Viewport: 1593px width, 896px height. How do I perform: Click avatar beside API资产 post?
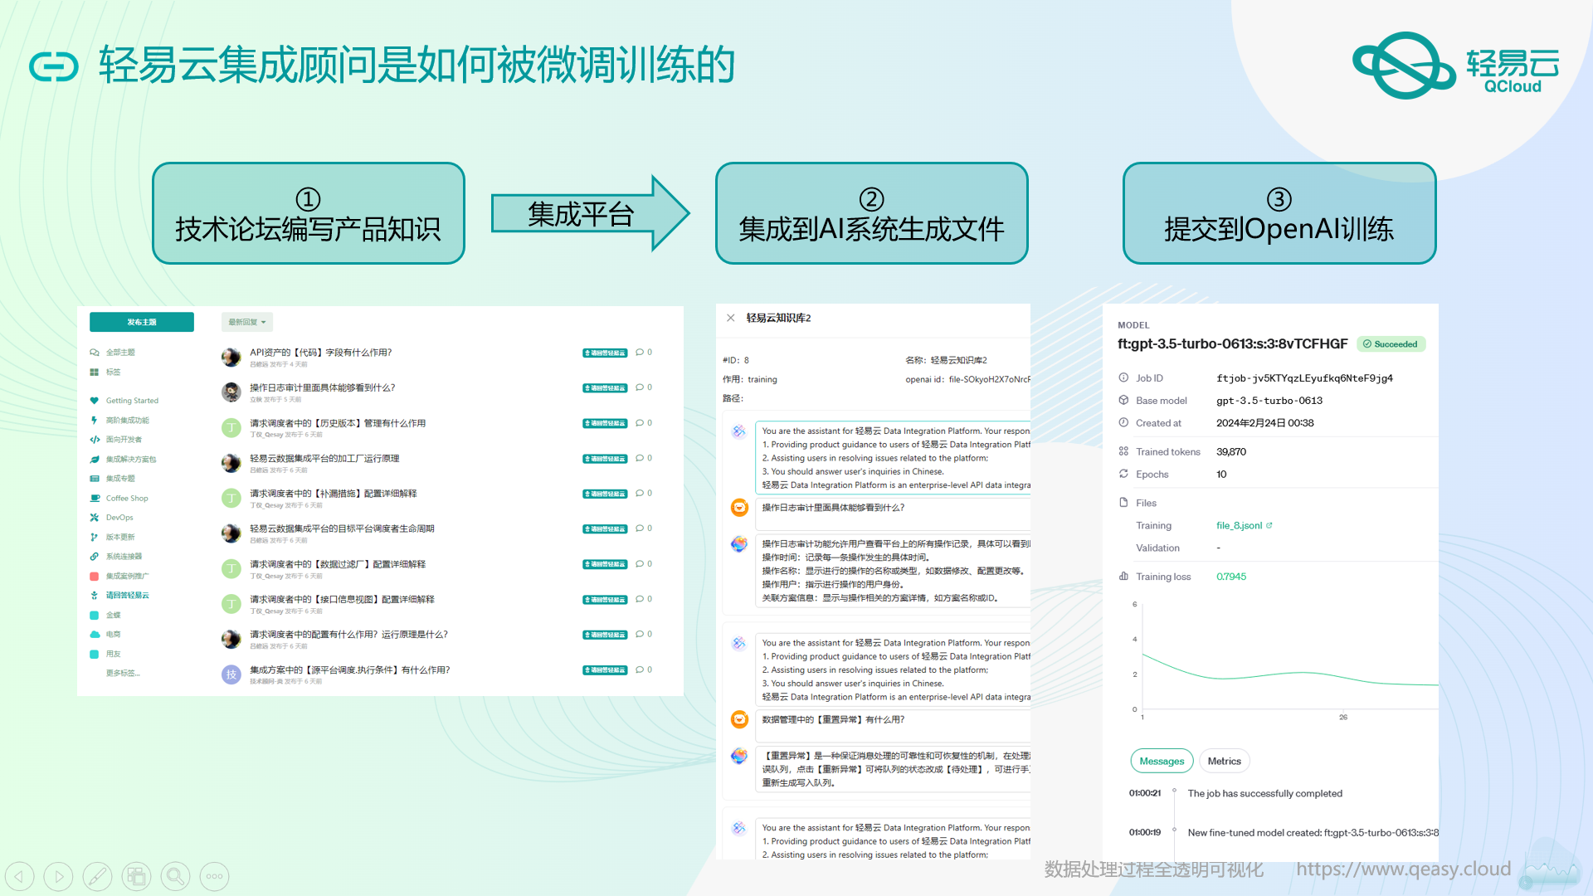(231, 357)
